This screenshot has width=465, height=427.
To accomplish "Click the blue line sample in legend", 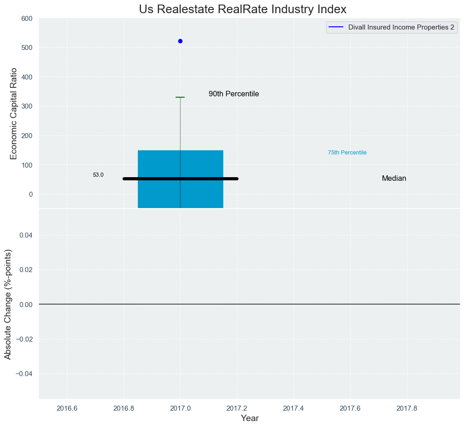I will click(x=336, y=27).
